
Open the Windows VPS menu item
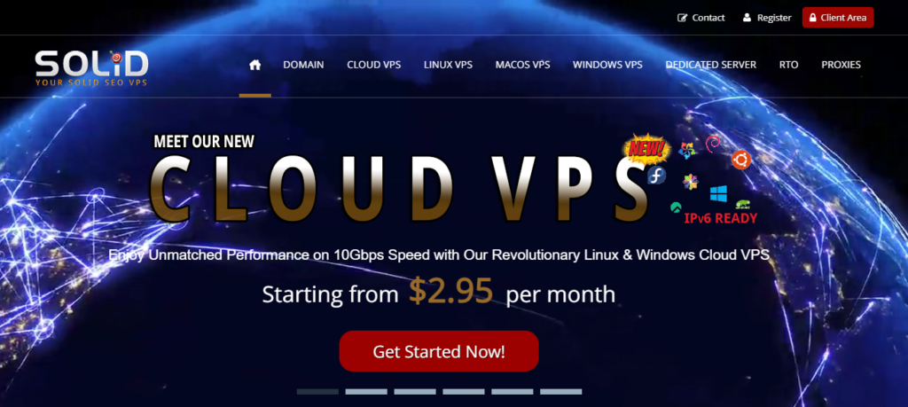point(607,65)
